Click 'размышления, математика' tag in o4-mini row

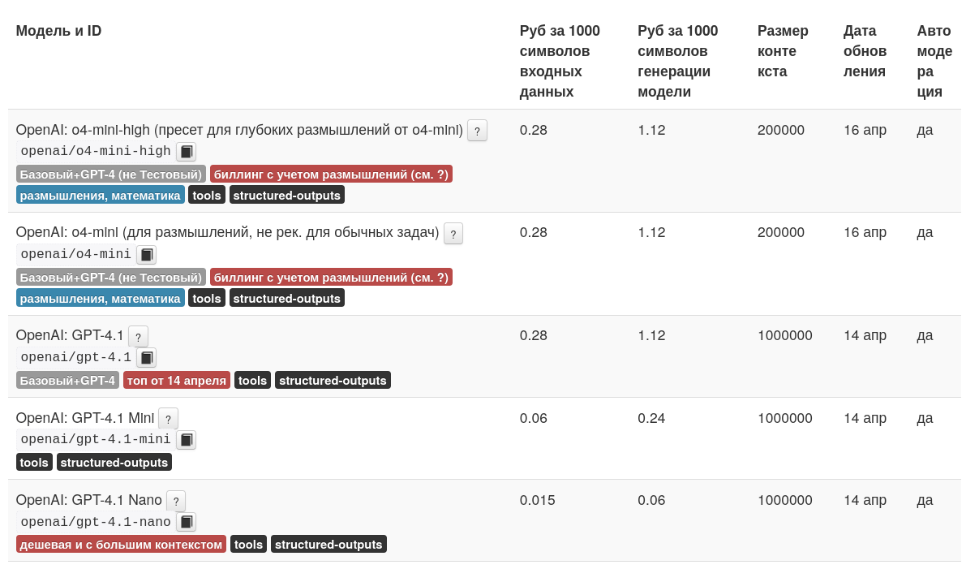click(x=101, y=298)
